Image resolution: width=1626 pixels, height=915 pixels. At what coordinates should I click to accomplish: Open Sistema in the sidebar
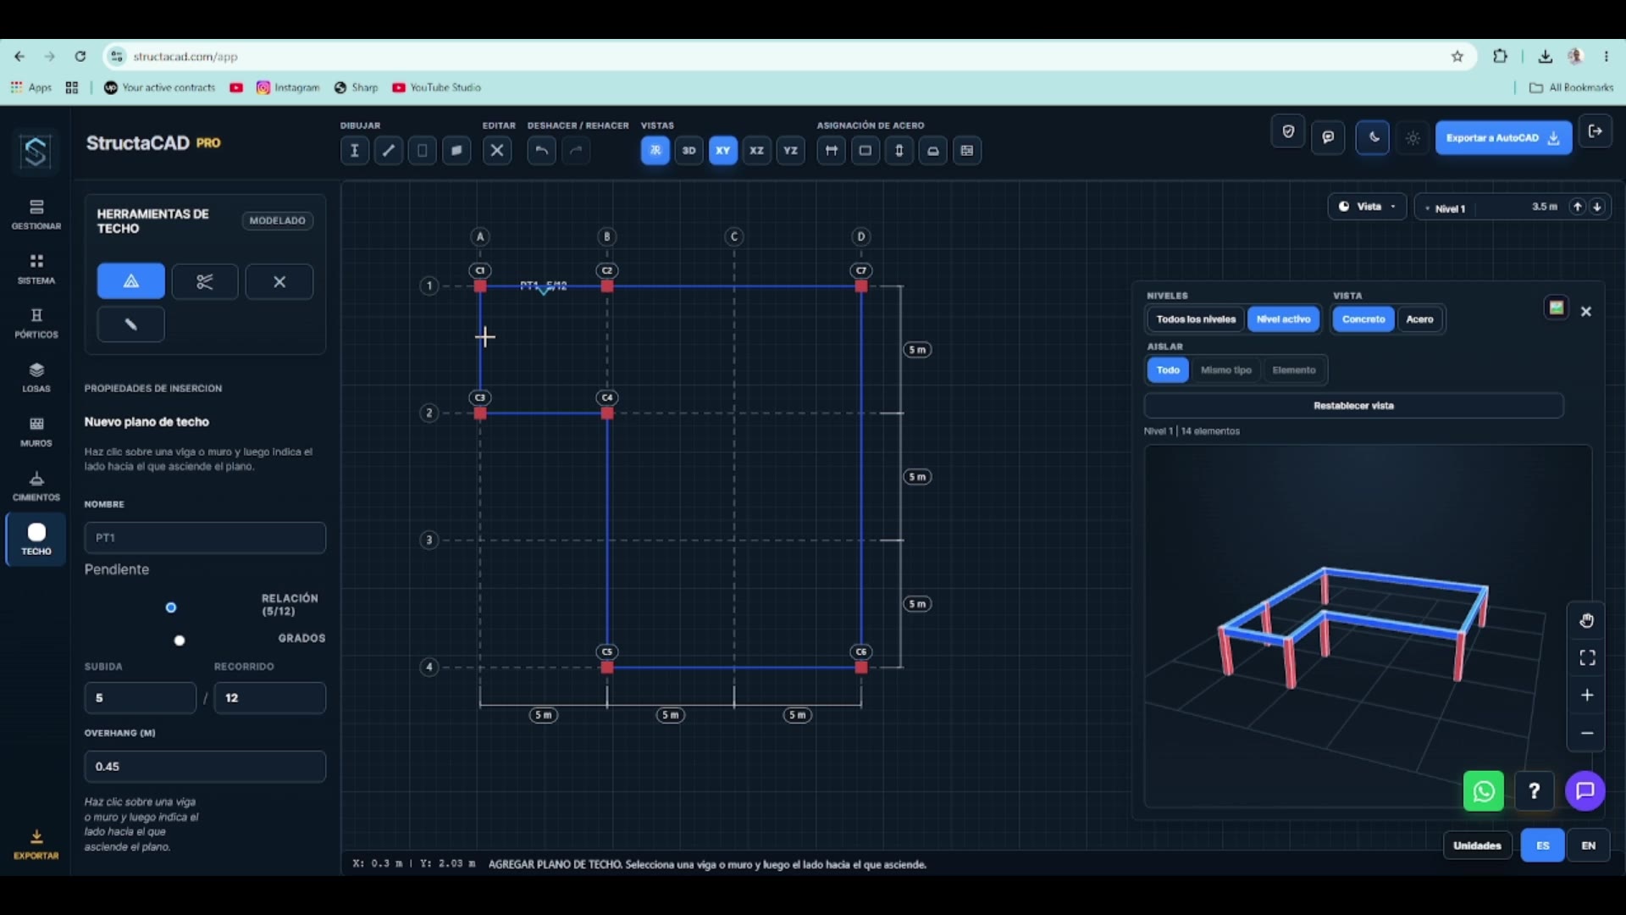(x=36, y=269)
